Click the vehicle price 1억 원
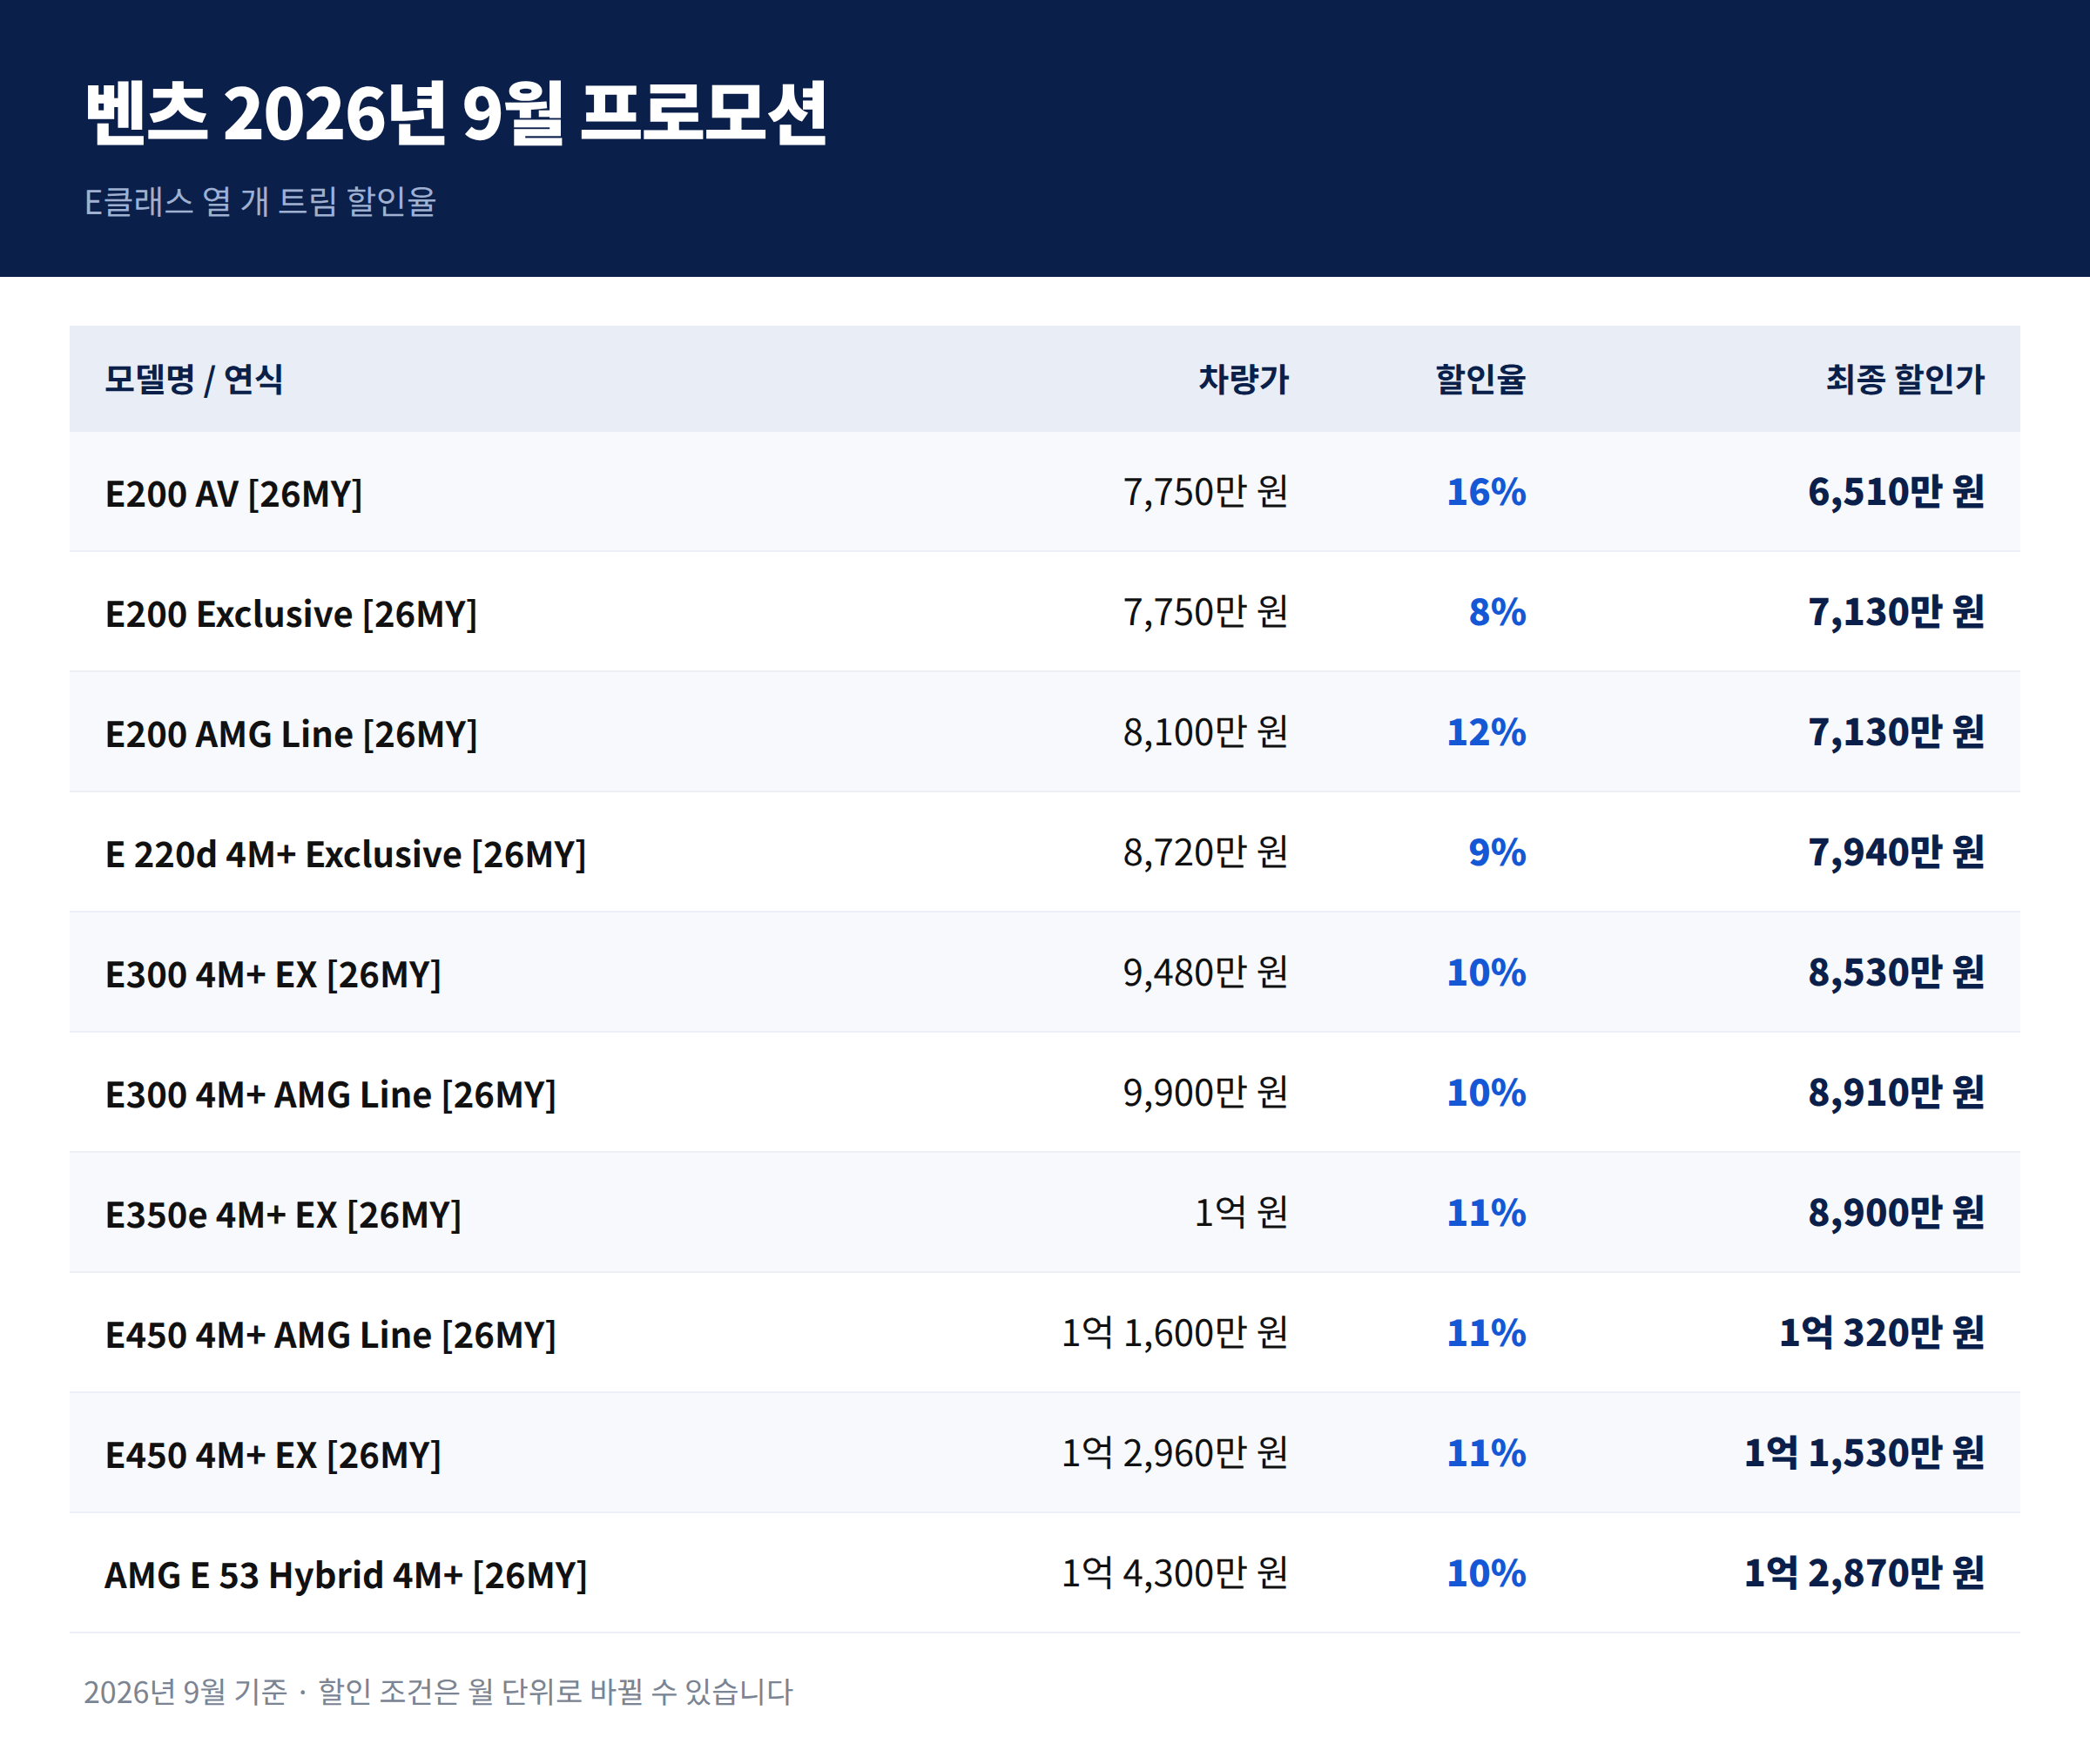This screenshot has height=1764, width=2090. click(x=1241, y=1212)
